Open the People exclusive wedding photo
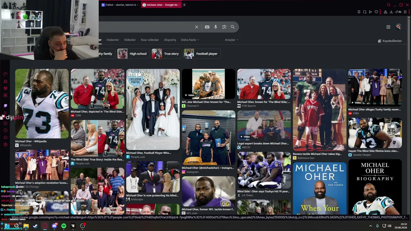This screenshot has width=411, height=231. 153,109
